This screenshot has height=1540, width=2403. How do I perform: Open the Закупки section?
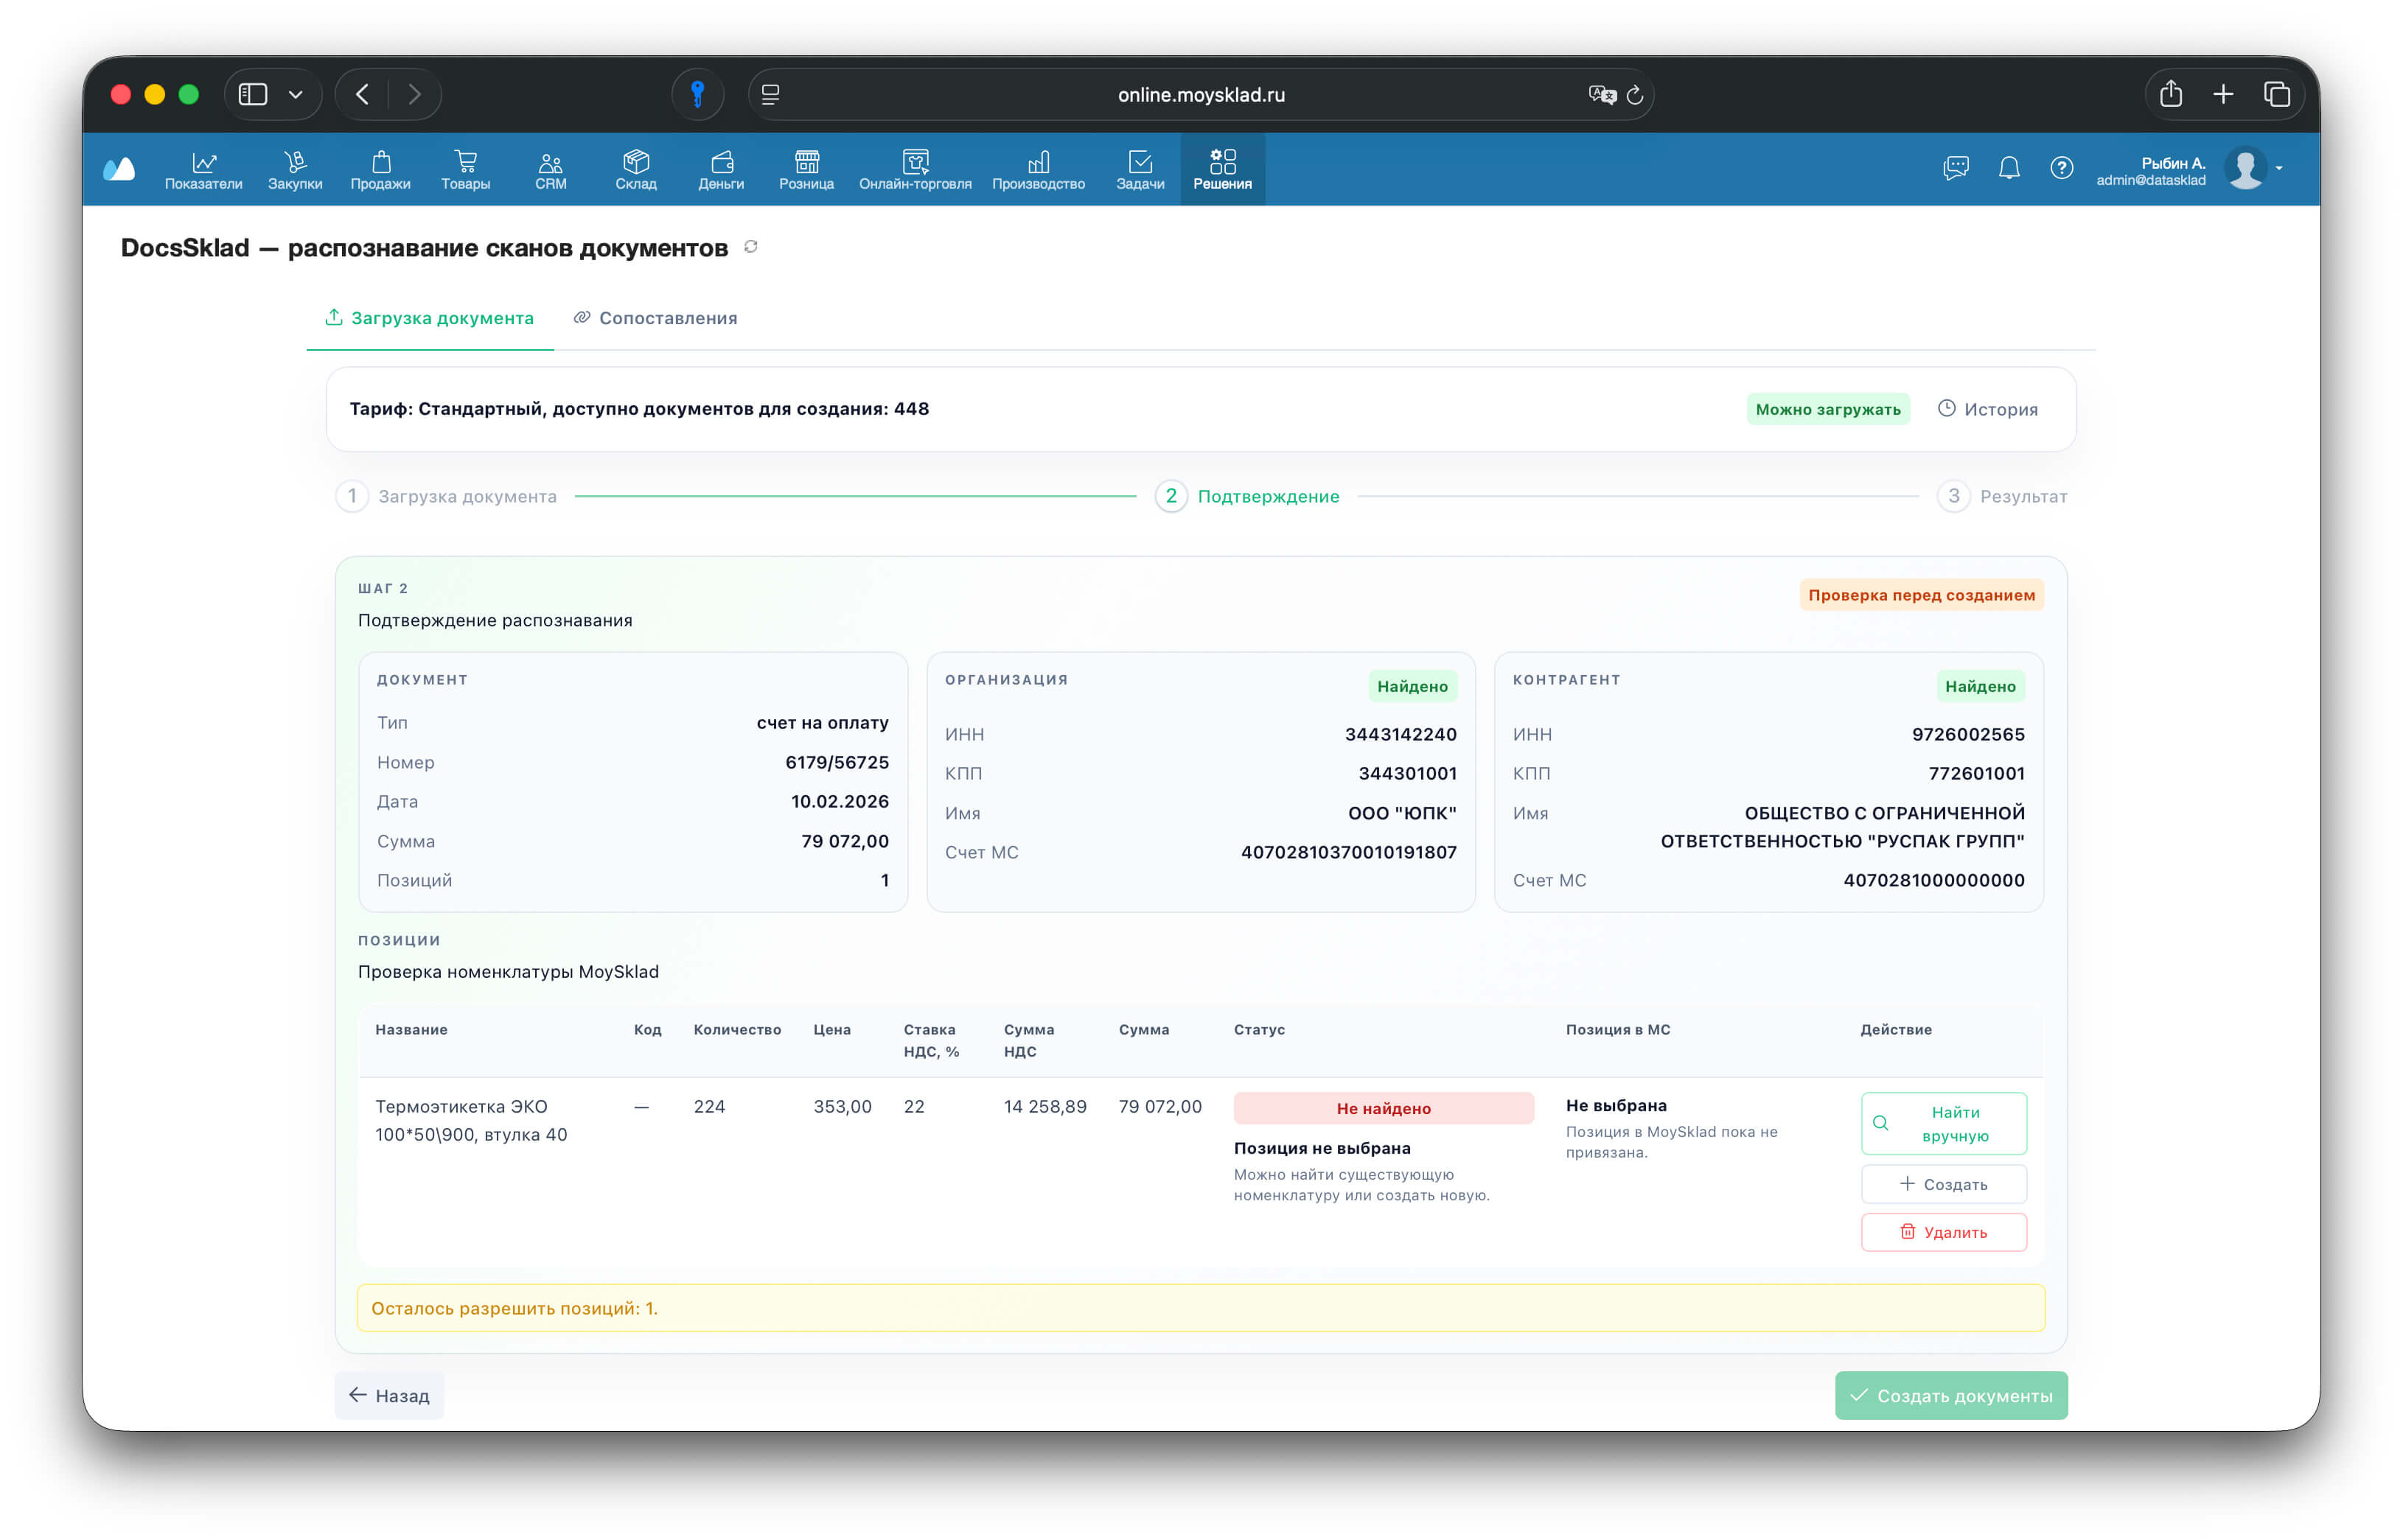click(x=295, y=169)
